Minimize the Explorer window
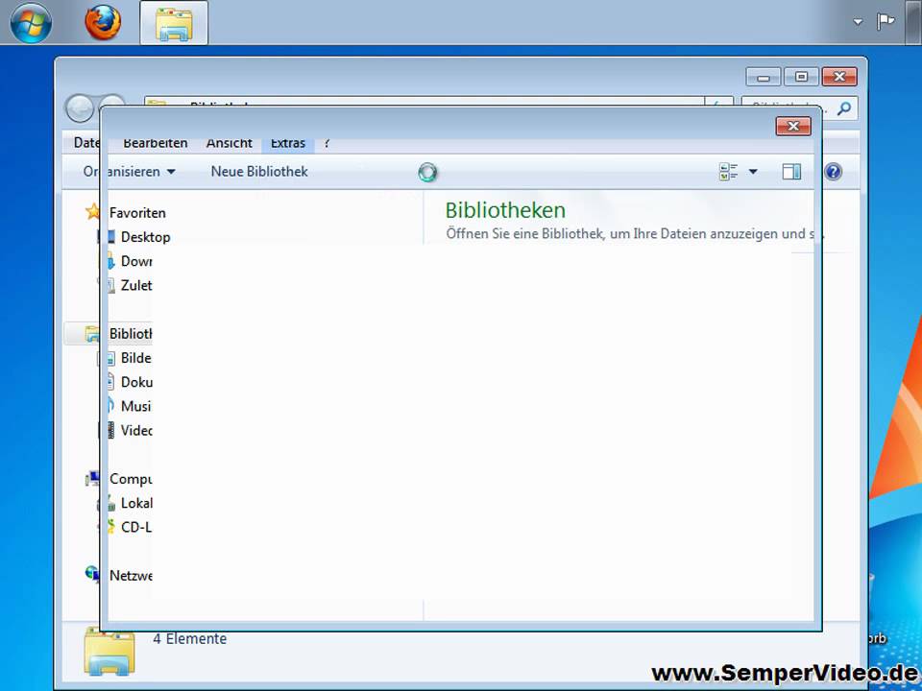 pyautogui.click(x=764, y=77)
